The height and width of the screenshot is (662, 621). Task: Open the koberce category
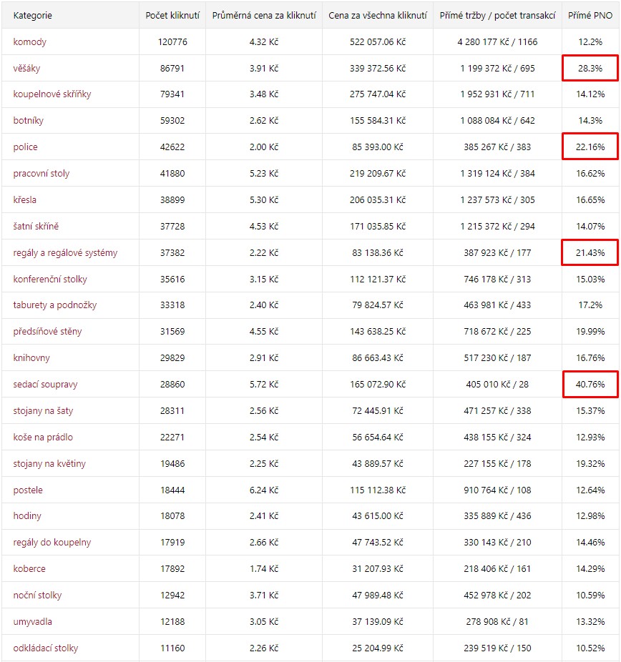click(29, 568)
